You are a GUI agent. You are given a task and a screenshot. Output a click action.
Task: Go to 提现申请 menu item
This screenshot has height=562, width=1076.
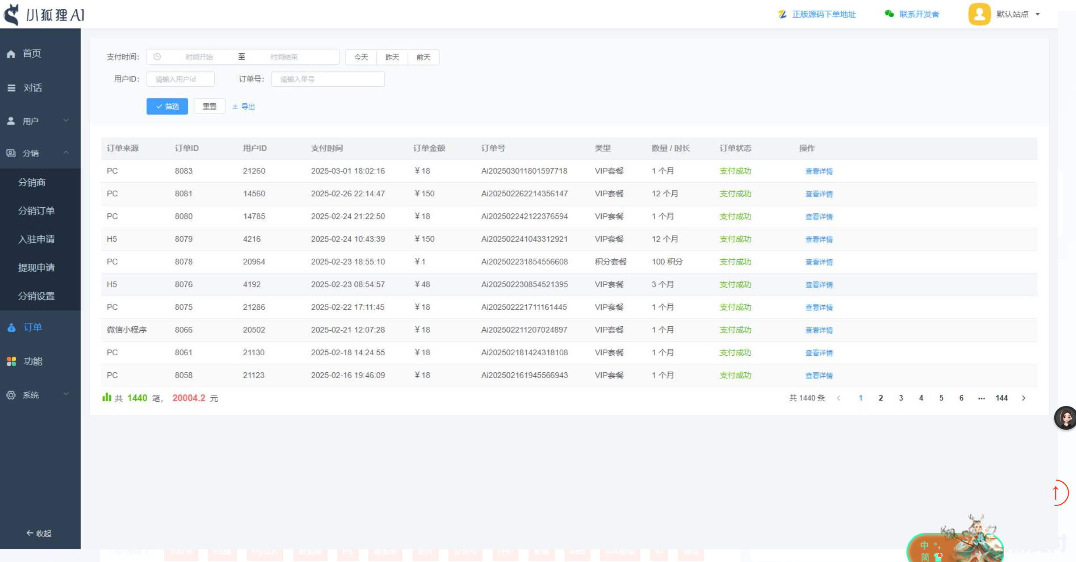tap(36, 267)
